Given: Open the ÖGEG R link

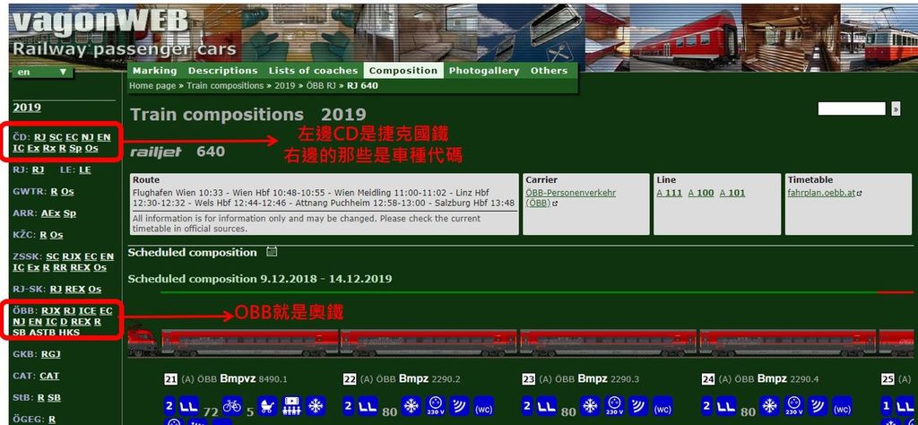Looking at the screenshot, I should pos(52,419).
